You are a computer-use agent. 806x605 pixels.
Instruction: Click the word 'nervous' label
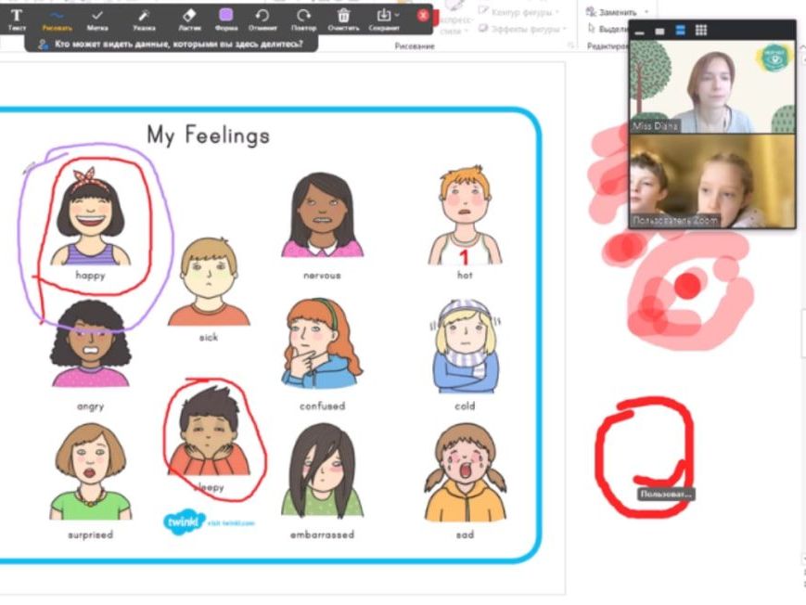[322, 276]
